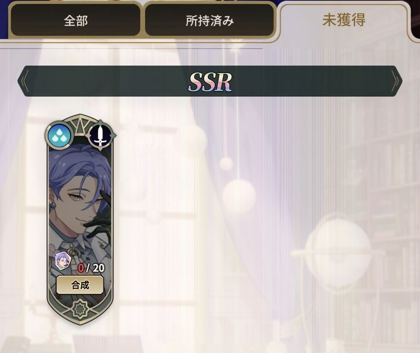Click the 0/20 shard counter
The height and width of the screenshot is (353, 420).
[x=91, y=268]
